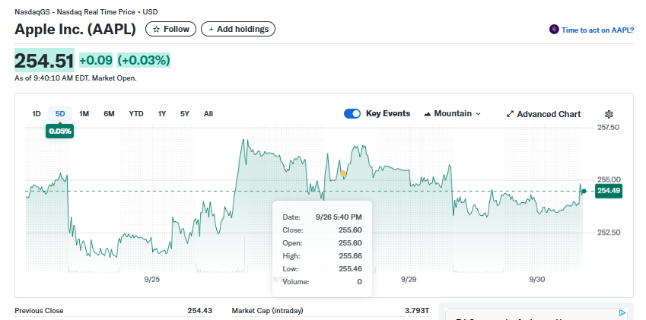The width and height of the screenshot is (646, 320).
Task: Select the 1Y time range
Action: (162, 113)
